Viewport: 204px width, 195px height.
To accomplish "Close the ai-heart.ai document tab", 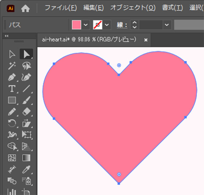I will 146,40.
